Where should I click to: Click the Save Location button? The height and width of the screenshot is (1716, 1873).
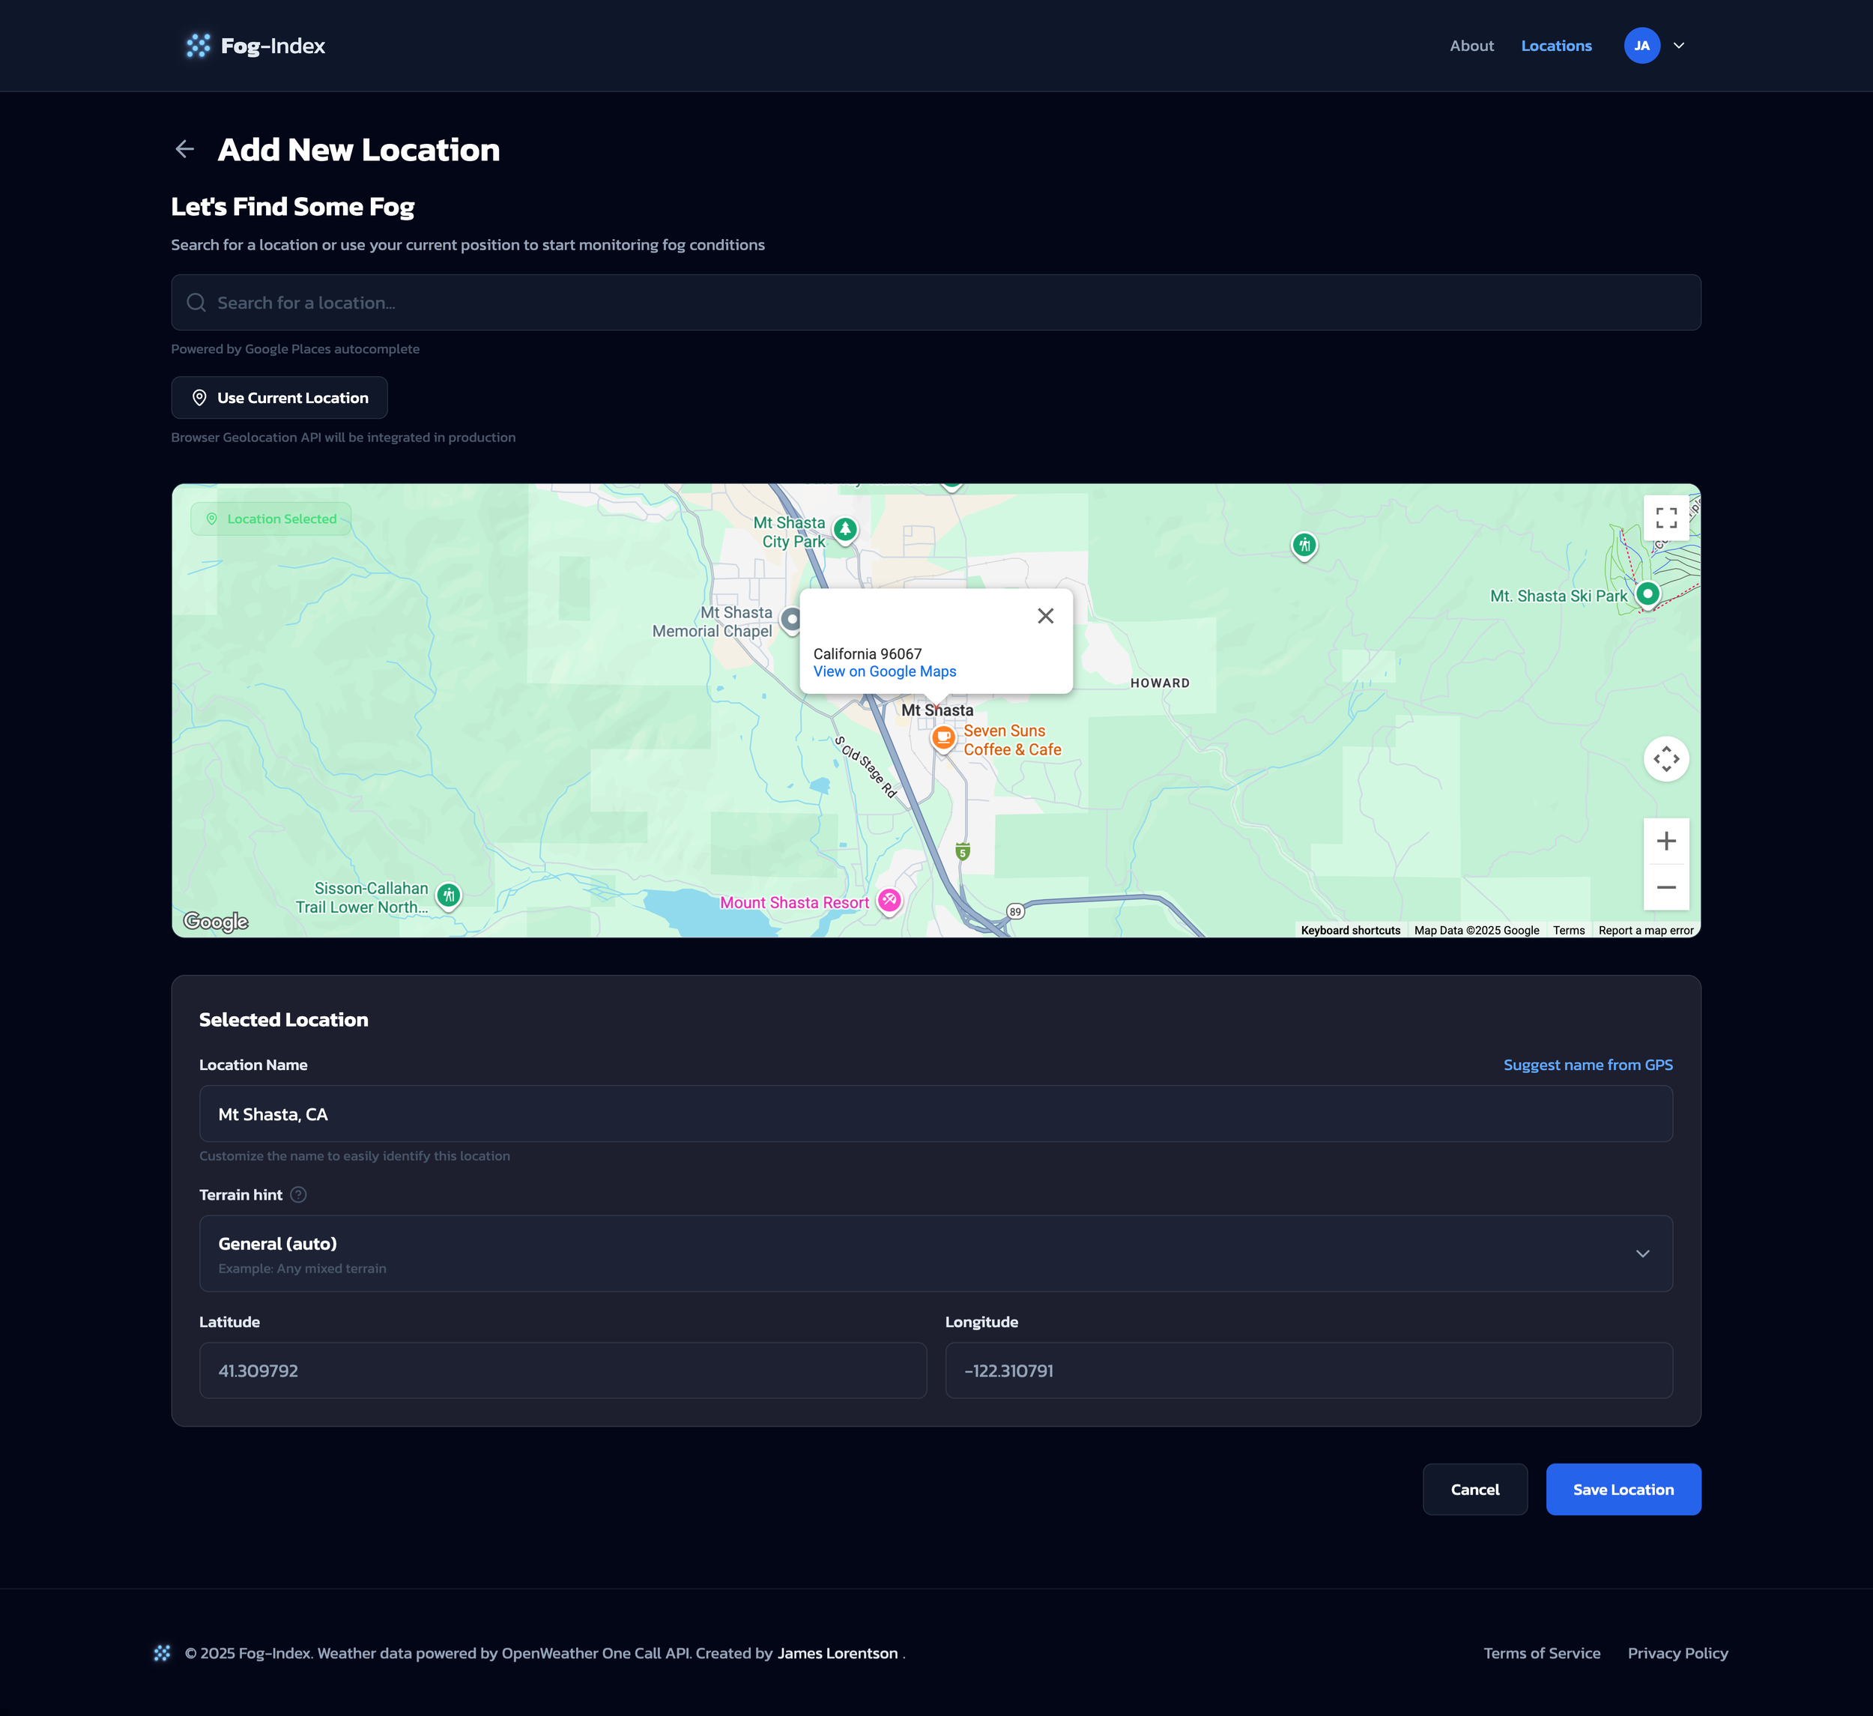(x=1622, y=1489)
